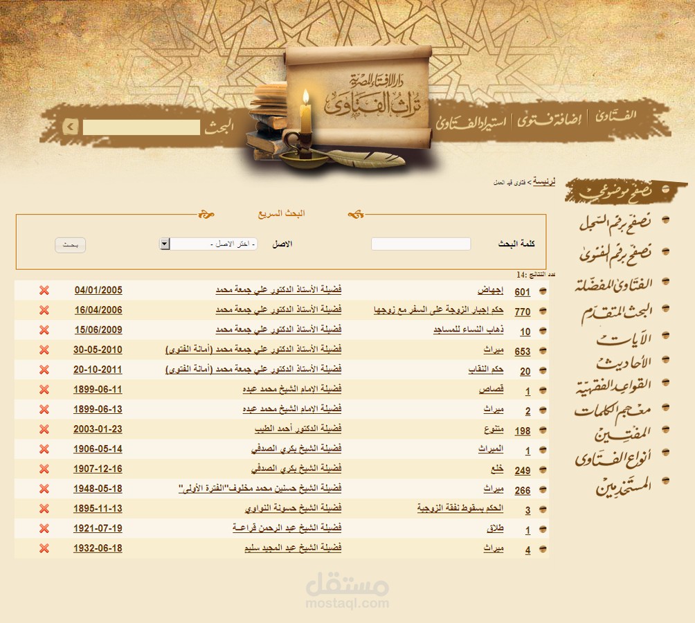Click fatwa number 198
The height and width of the screenshot is (623, 695).
[523, 431]
